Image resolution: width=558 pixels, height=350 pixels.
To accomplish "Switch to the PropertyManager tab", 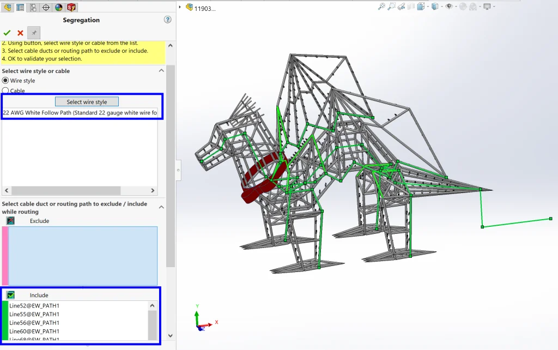I will [x=20, y=7].
